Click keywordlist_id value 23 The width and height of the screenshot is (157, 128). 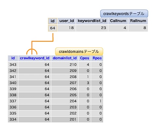92,28
